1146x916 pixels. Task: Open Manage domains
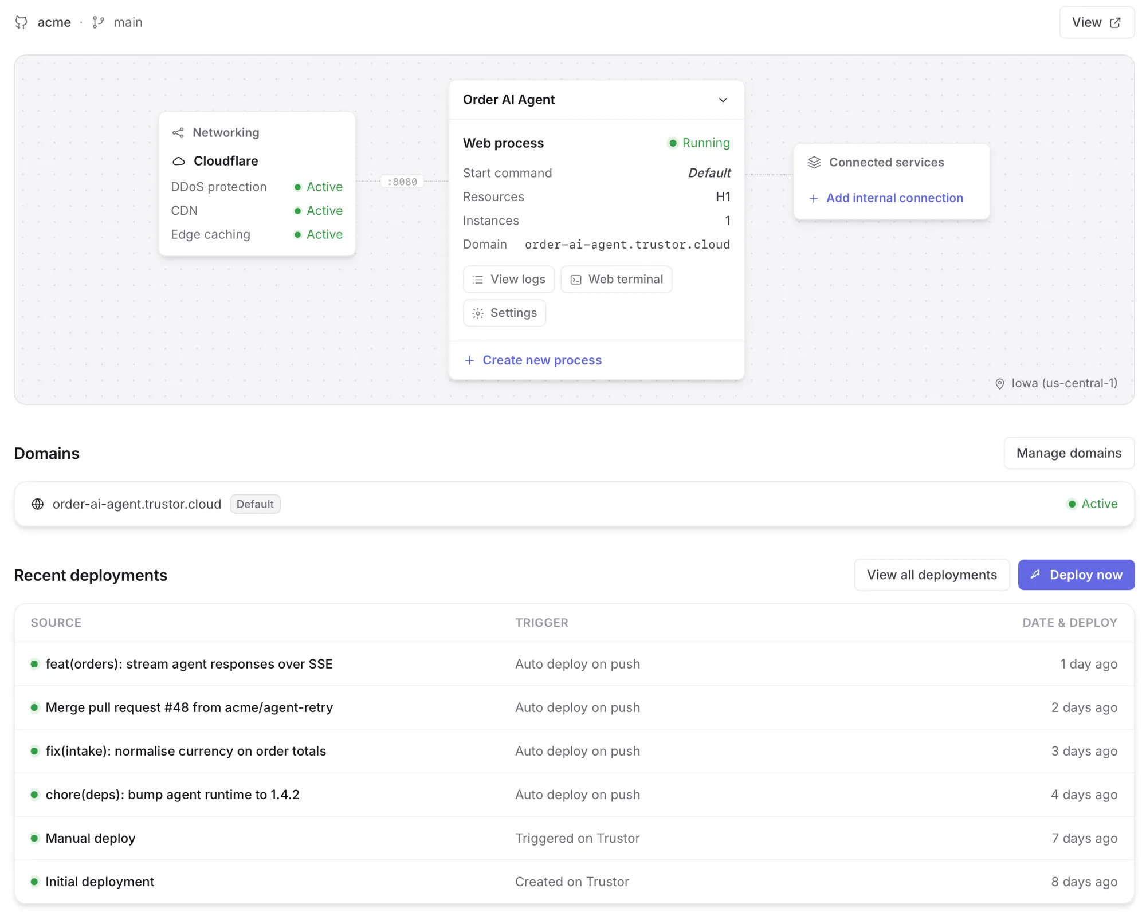[x=1069, y=453]
